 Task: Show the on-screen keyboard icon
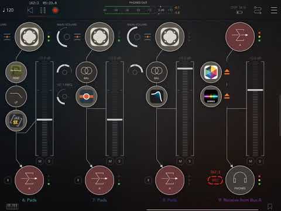click(12, 206)
